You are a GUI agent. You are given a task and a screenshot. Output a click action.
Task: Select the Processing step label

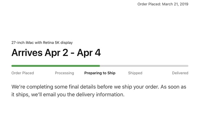pyautogui.click(x=64, y=73)
